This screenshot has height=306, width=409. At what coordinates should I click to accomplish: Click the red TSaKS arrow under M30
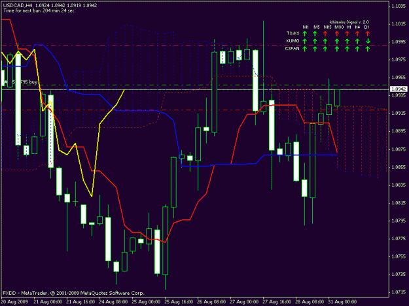tap(337, 33)
